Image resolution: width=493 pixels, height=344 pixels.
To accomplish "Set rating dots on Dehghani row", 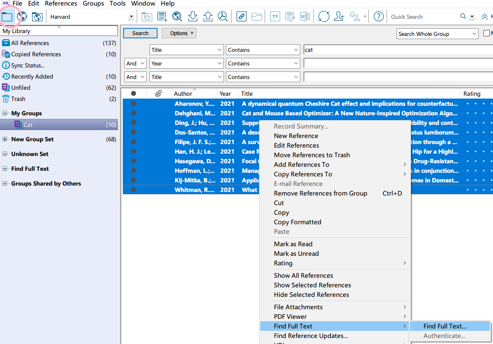I will point(479,113).
